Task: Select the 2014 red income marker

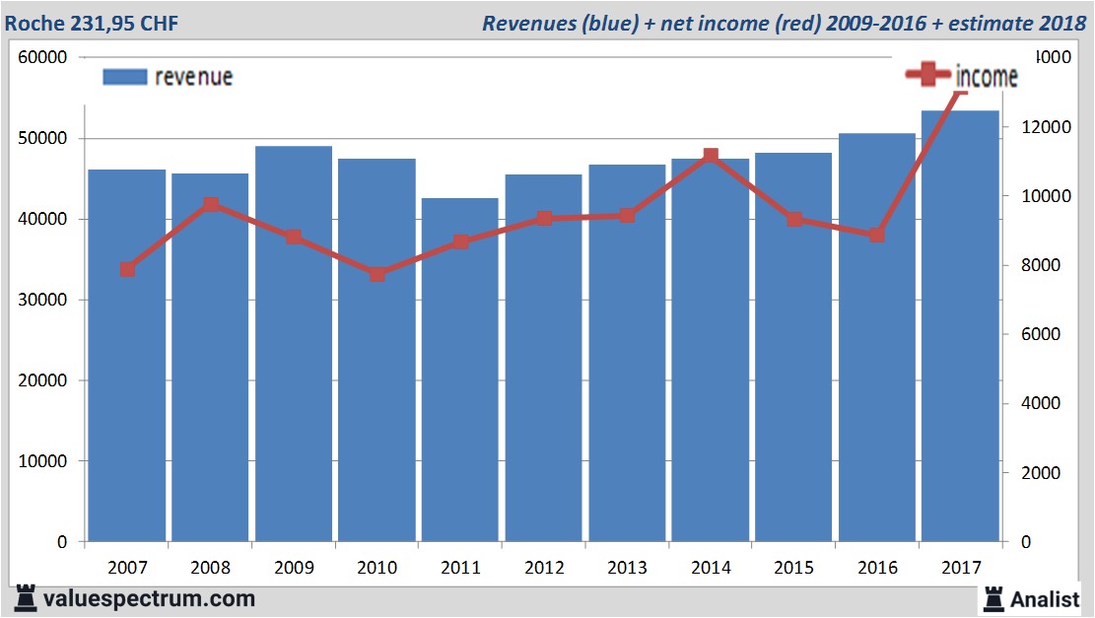Action: click(x=711, y=156)
